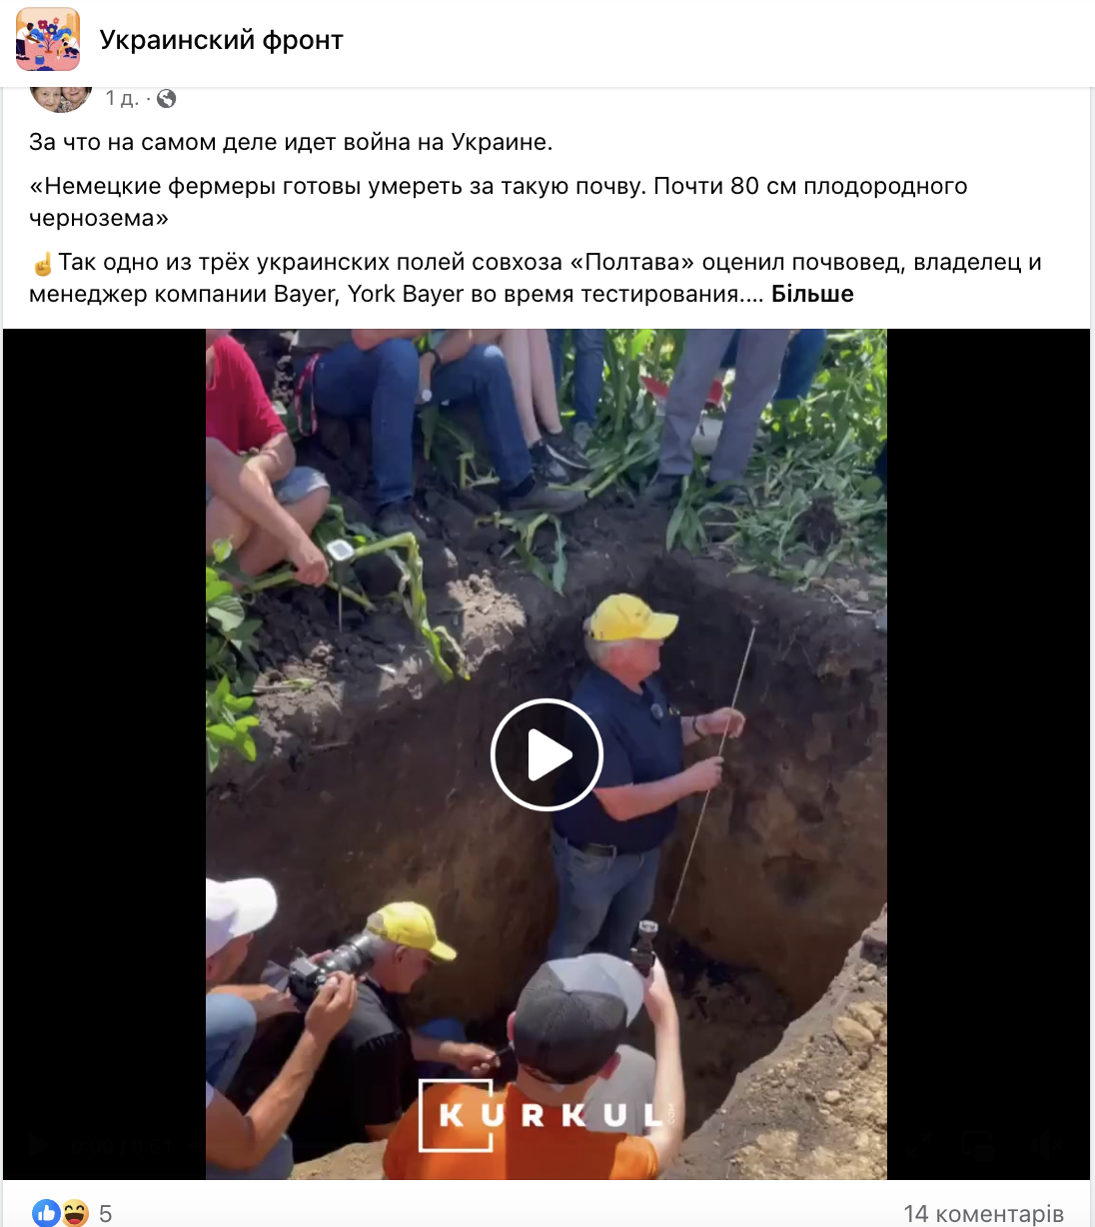1095x1227 pixels.
Task: Click the quoted 'Немецкие фермеры' paragraph
Action: [498, 202]
